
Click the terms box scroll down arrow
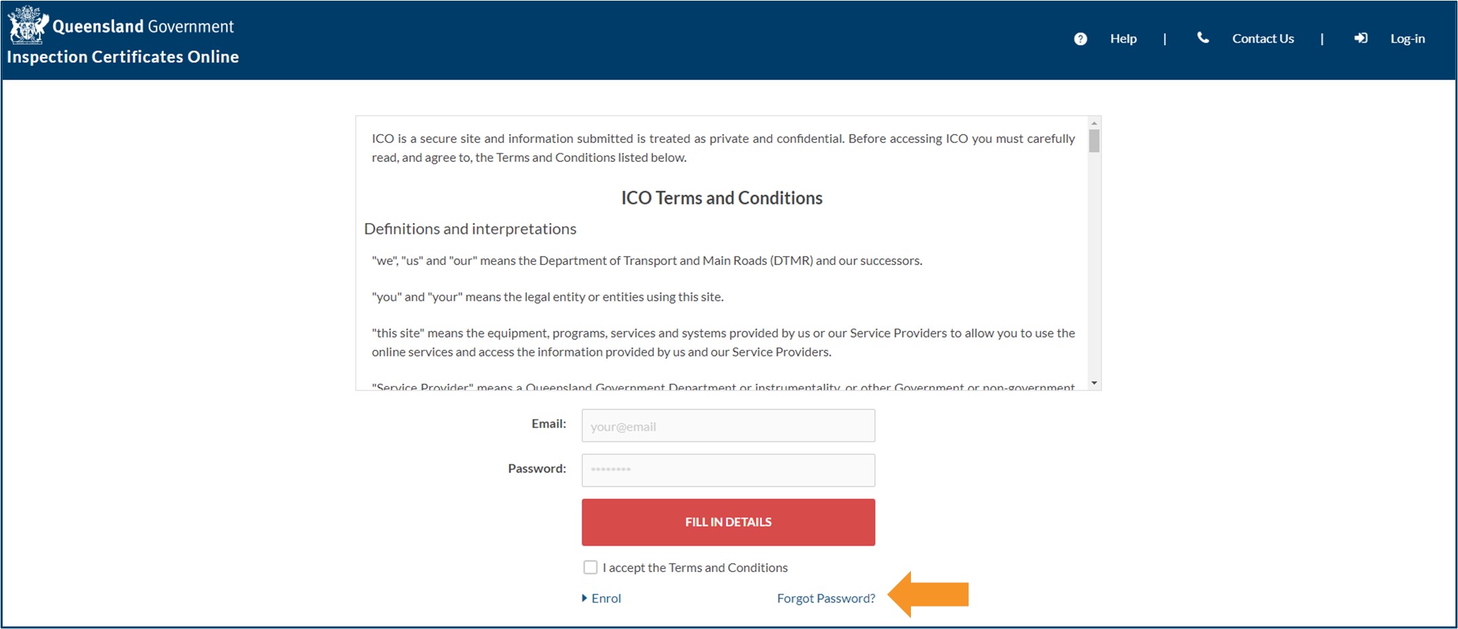[x=1094, y=383]
